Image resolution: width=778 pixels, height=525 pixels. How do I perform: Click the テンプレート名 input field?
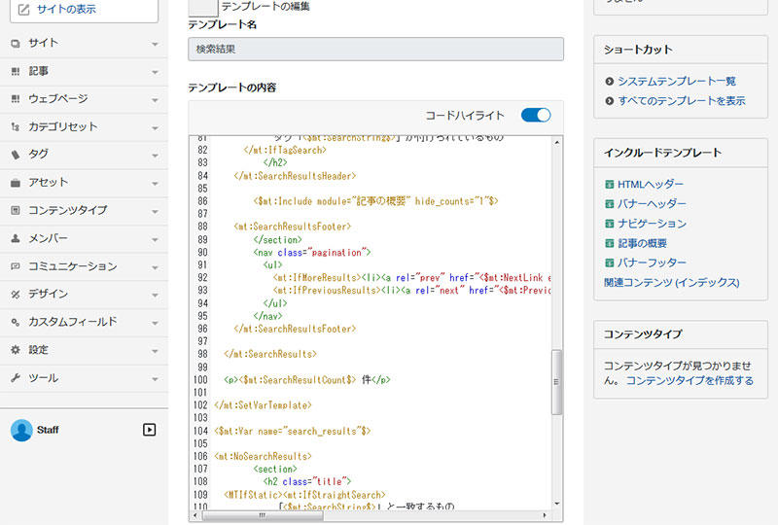(375, 49)
